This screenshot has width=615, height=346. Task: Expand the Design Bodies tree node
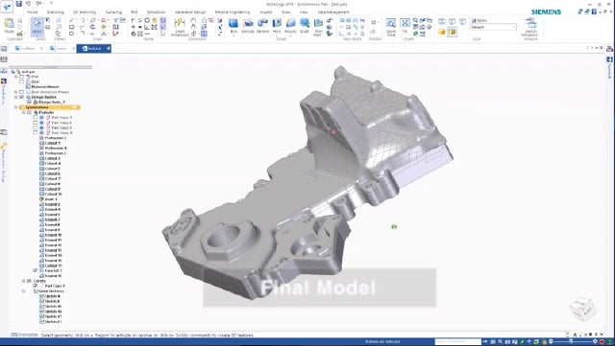click(16, 97)
